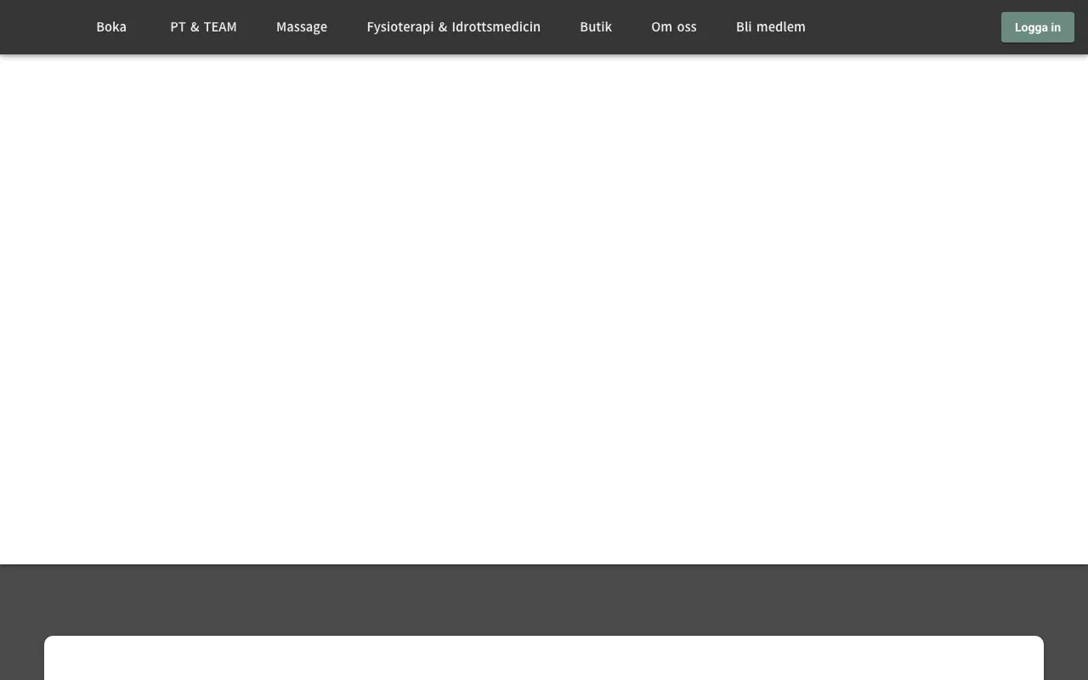The image size is (1088, 680).
Task: Show massage services from top bar
Action: pos(302,27)
